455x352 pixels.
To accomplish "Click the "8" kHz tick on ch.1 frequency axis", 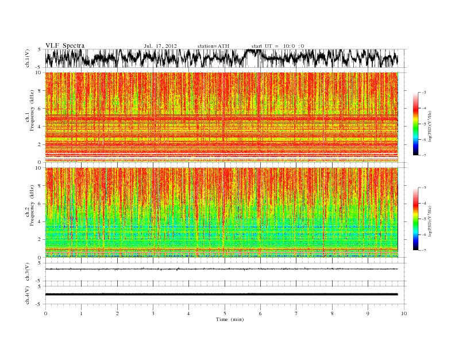I will (40, 91).
